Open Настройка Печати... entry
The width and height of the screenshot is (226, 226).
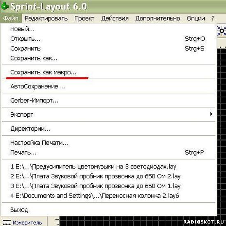pyautogui.click(x=108, y=143)
